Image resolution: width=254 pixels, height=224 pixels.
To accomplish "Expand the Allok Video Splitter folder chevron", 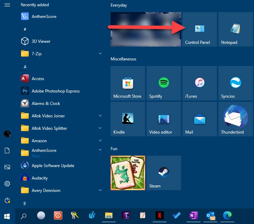I will click(x=100, y=128).
